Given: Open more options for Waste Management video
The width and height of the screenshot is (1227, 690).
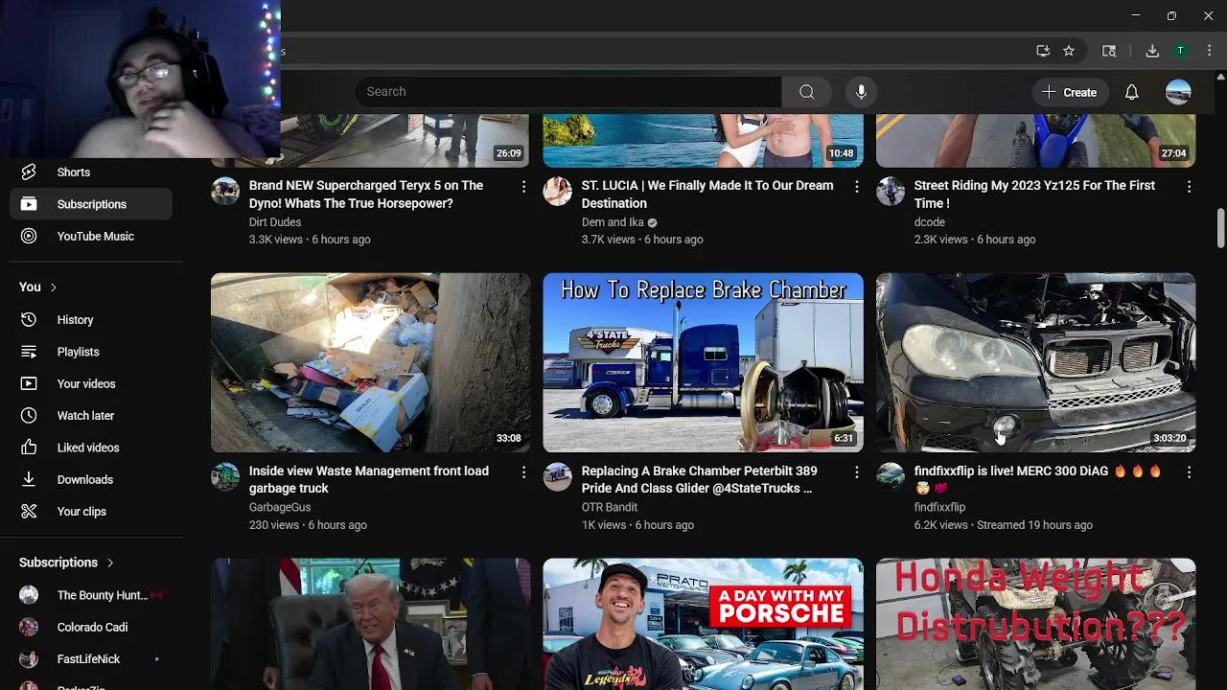Looking at the screenshot, I should point(523,472).
